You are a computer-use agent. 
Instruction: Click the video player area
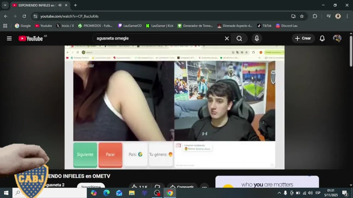(x=174, y=107)
